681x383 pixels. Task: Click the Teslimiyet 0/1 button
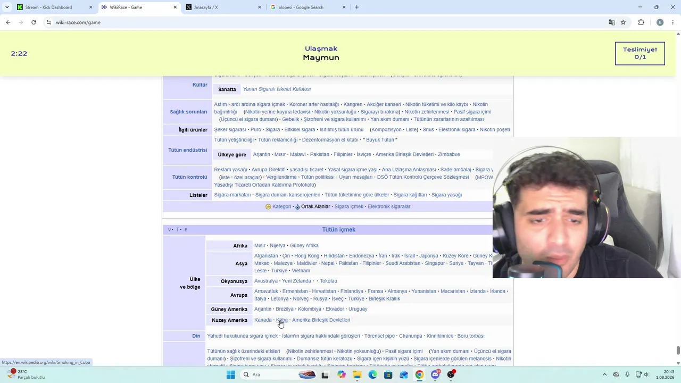point(640,53)
